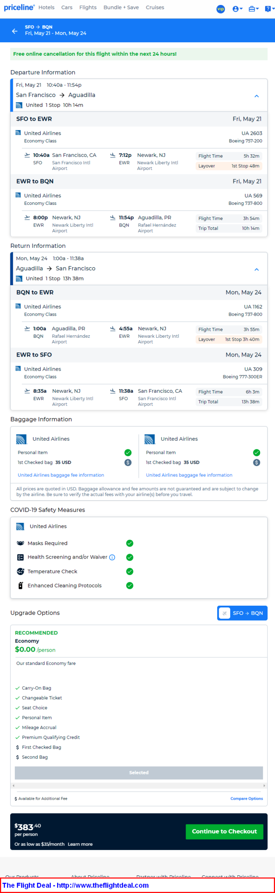Click the landing icon beside 7:12p

pos(112,155)
